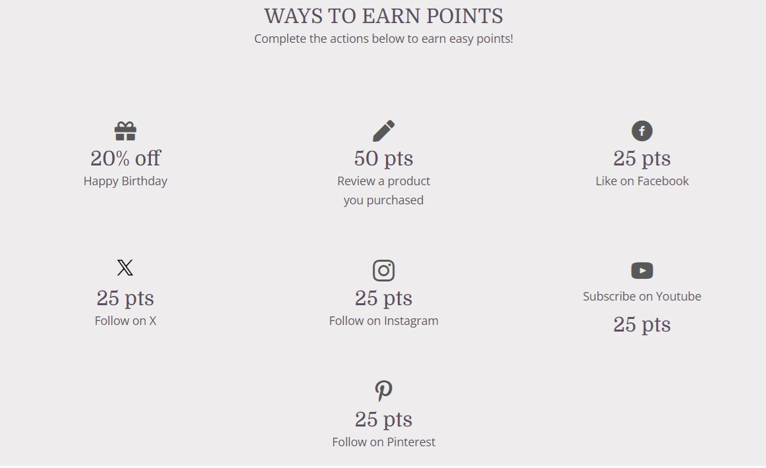Click 25 pts below Subscribe on Youtube
This screenshot has height=468, width=766.
point(642,325)
